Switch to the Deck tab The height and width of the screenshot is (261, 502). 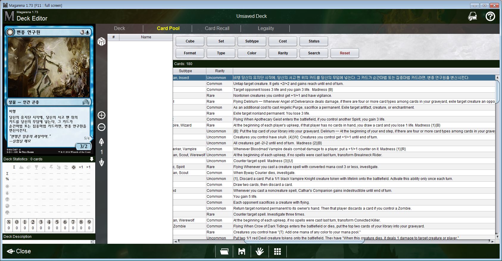(119, 29)
